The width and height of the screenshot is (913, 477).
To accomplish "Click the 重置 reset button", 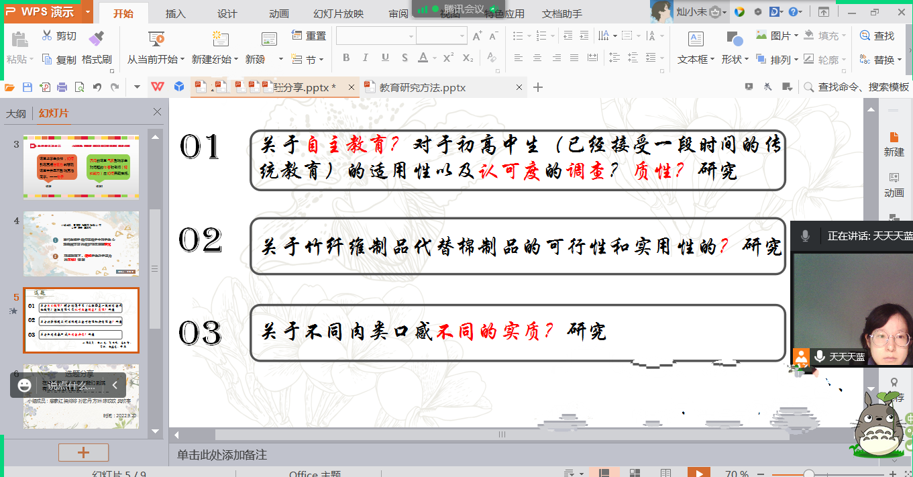I will click(x=309, y=36).
